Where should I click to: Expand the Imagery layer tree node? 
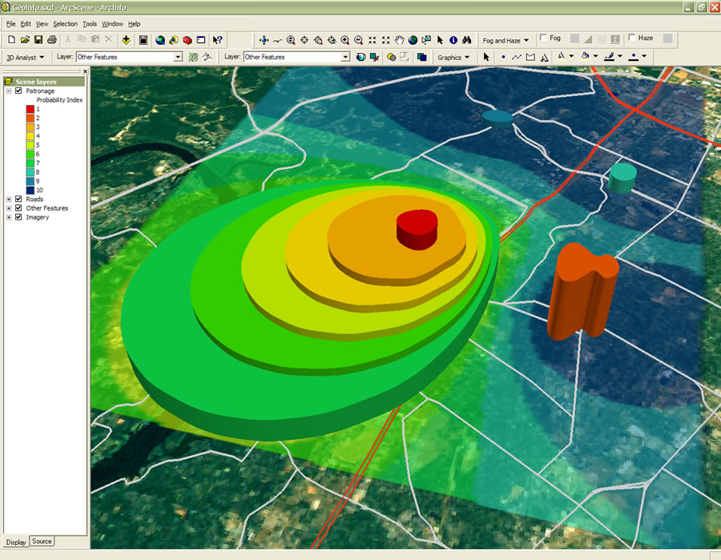coord(9,217)
